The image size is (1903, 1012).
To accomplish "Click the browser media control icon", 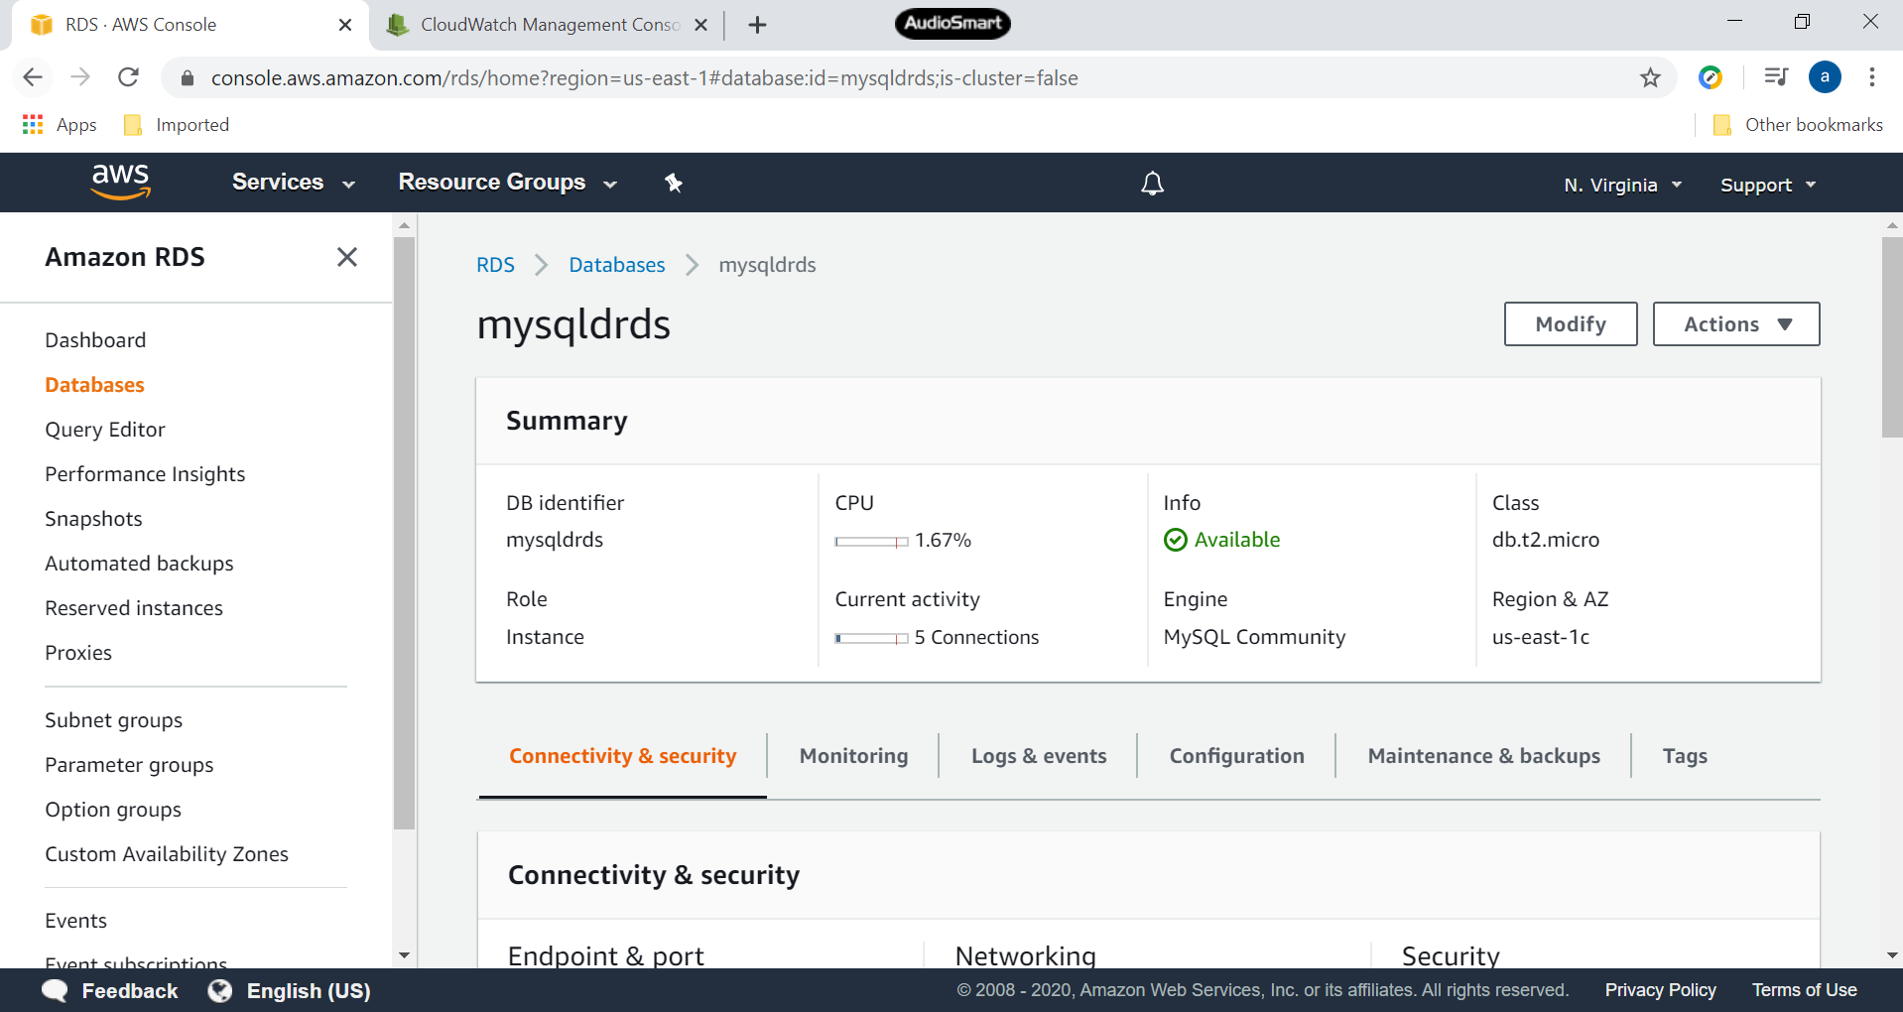I will coord(1775,77).
